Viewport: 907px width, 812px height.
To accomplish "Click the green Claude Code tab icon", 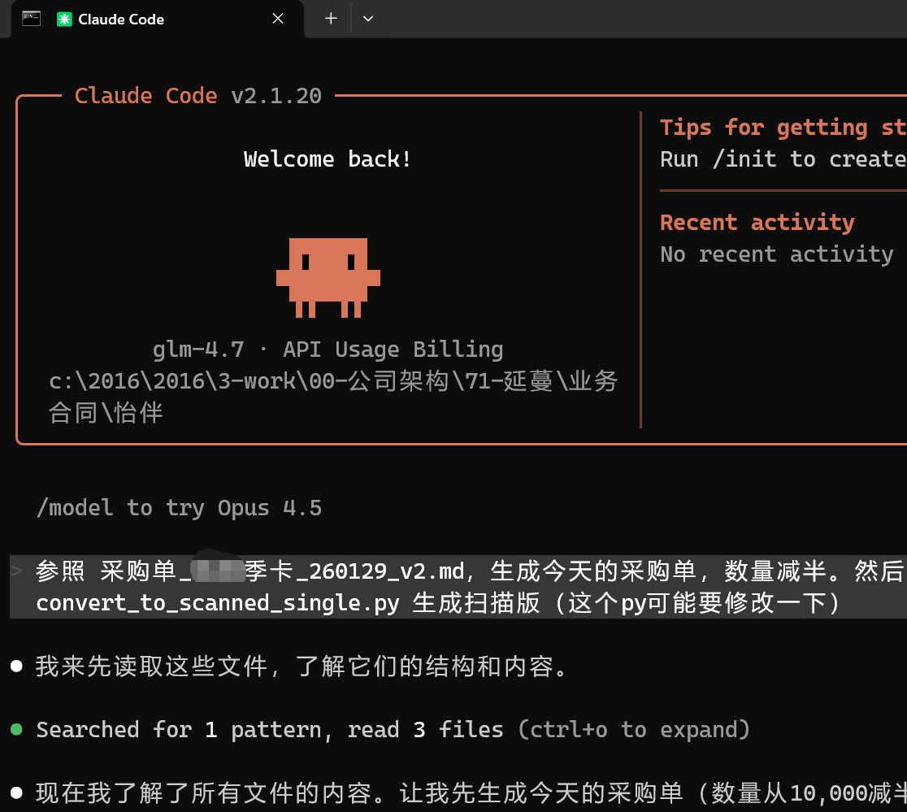I will (64, 20).
